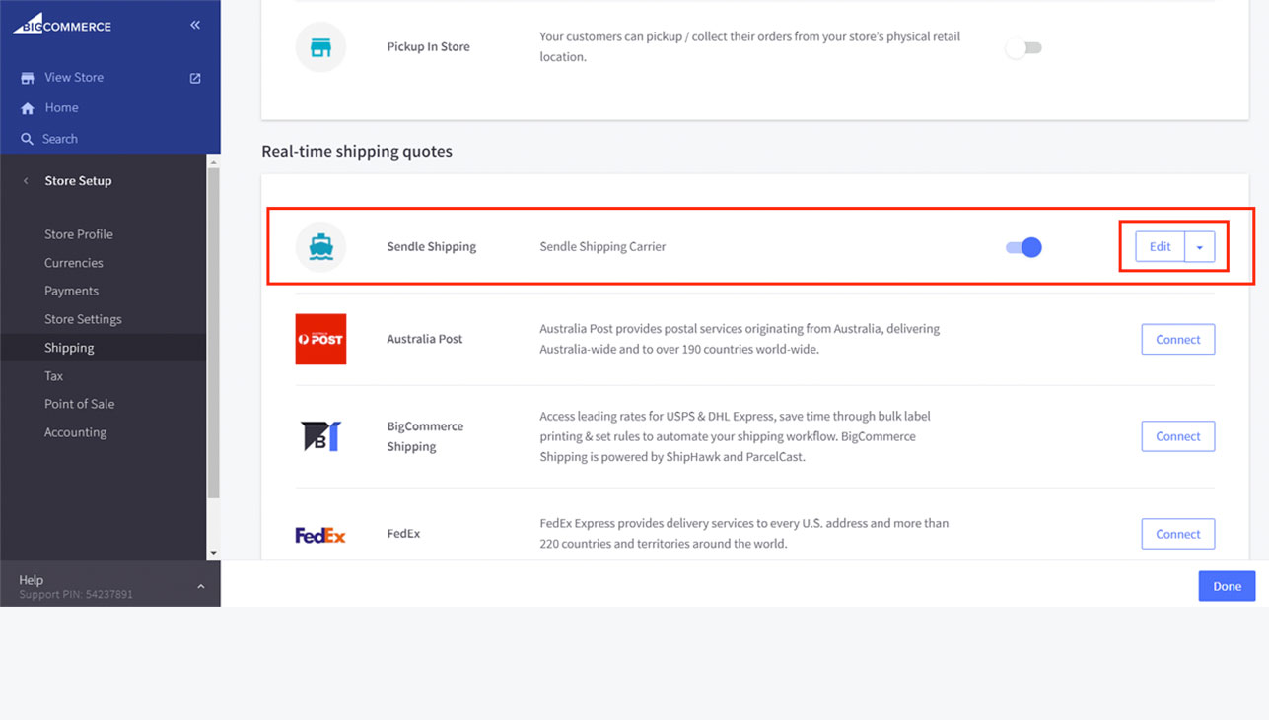Click the Search magnifier icon
Viewport: 1269px width, 720px height.
pos(28,139)
